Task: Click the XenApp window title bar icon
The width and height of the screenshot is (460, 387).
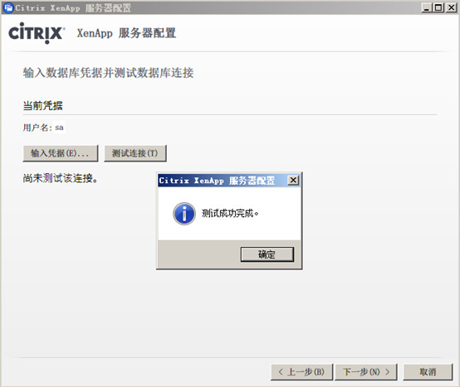Action: (8, 7)
